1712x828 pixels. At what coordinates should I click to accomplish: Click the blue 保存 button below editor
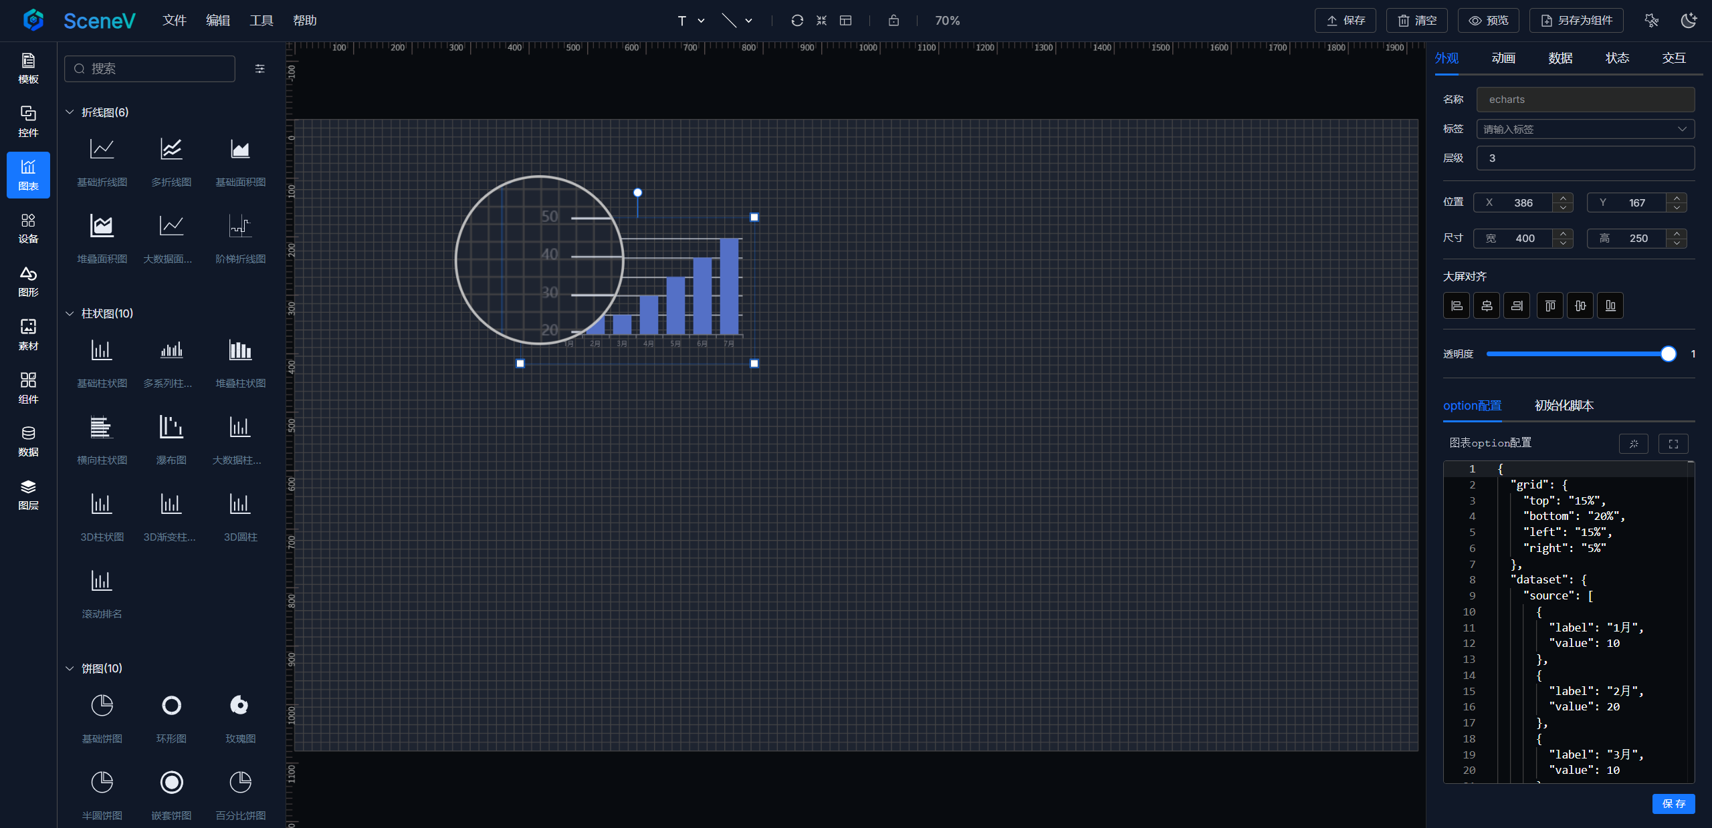pyautogui.click(x=1673, y=803)
